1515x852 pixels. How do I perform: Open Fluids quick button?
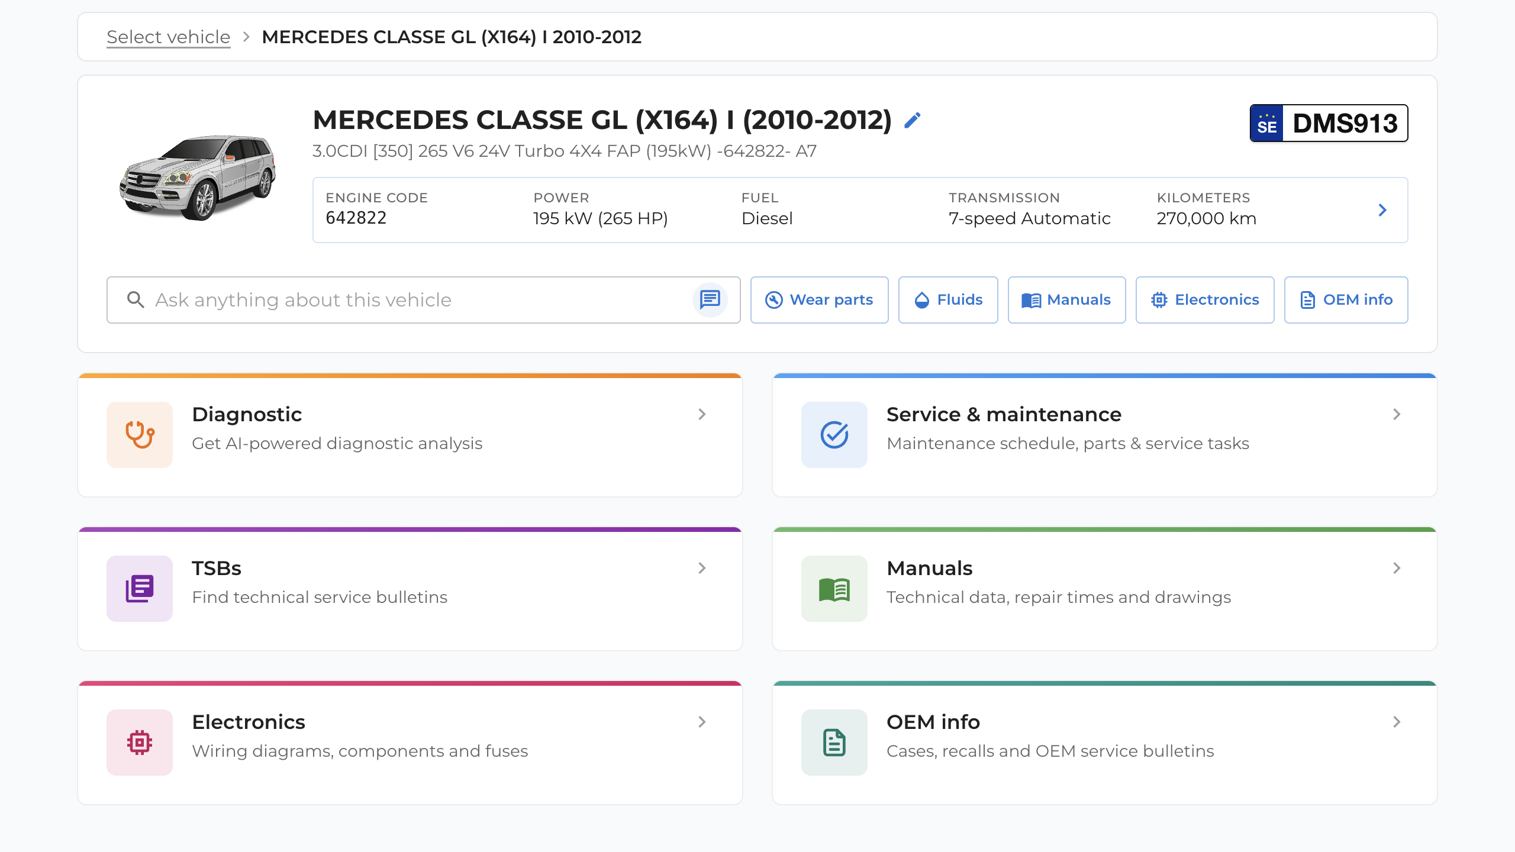coord(948,300)
